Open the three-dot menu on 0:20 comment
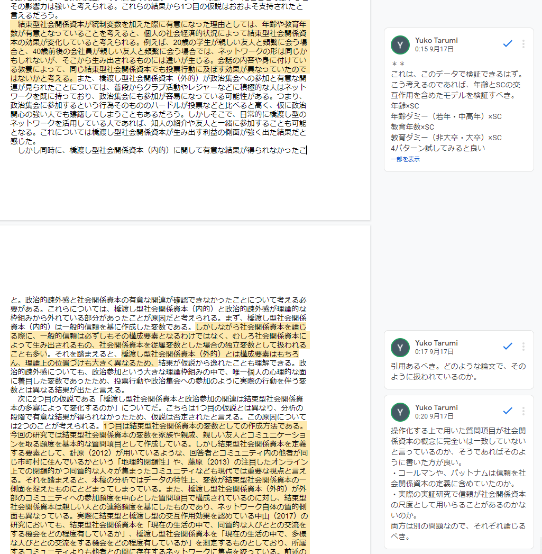The image size is (542, 554). 523,411
